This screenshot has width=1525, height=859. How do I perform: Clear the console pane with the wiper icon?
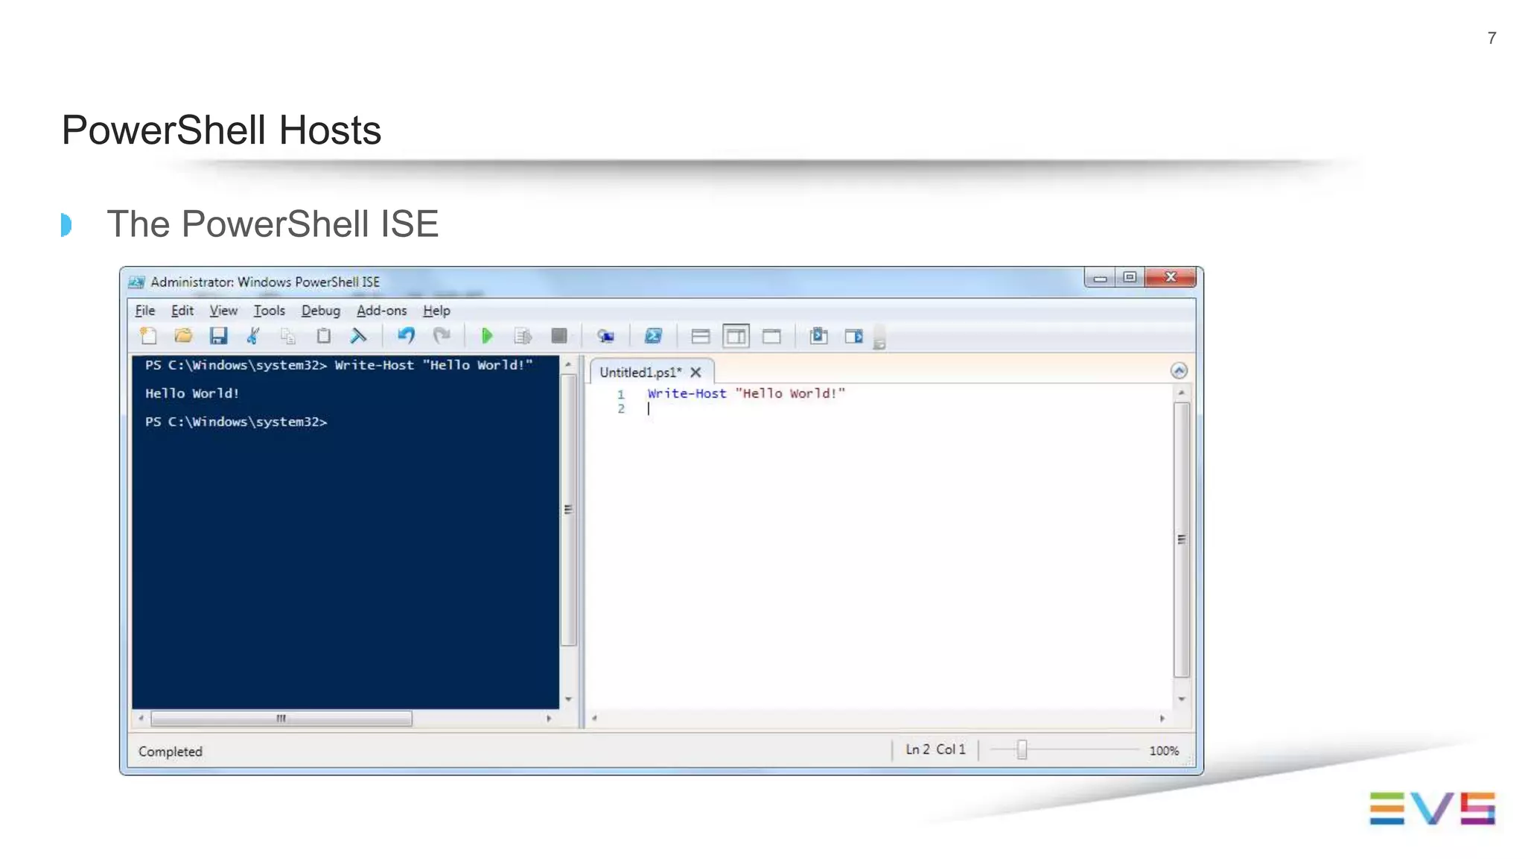(358, 336)
